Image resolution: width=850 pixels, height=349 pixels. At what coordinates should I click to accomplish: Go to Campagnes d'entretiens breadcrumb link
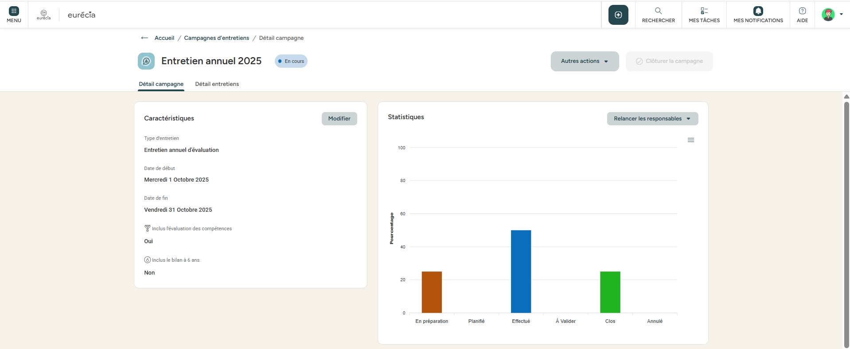click(x=216, y=38)
